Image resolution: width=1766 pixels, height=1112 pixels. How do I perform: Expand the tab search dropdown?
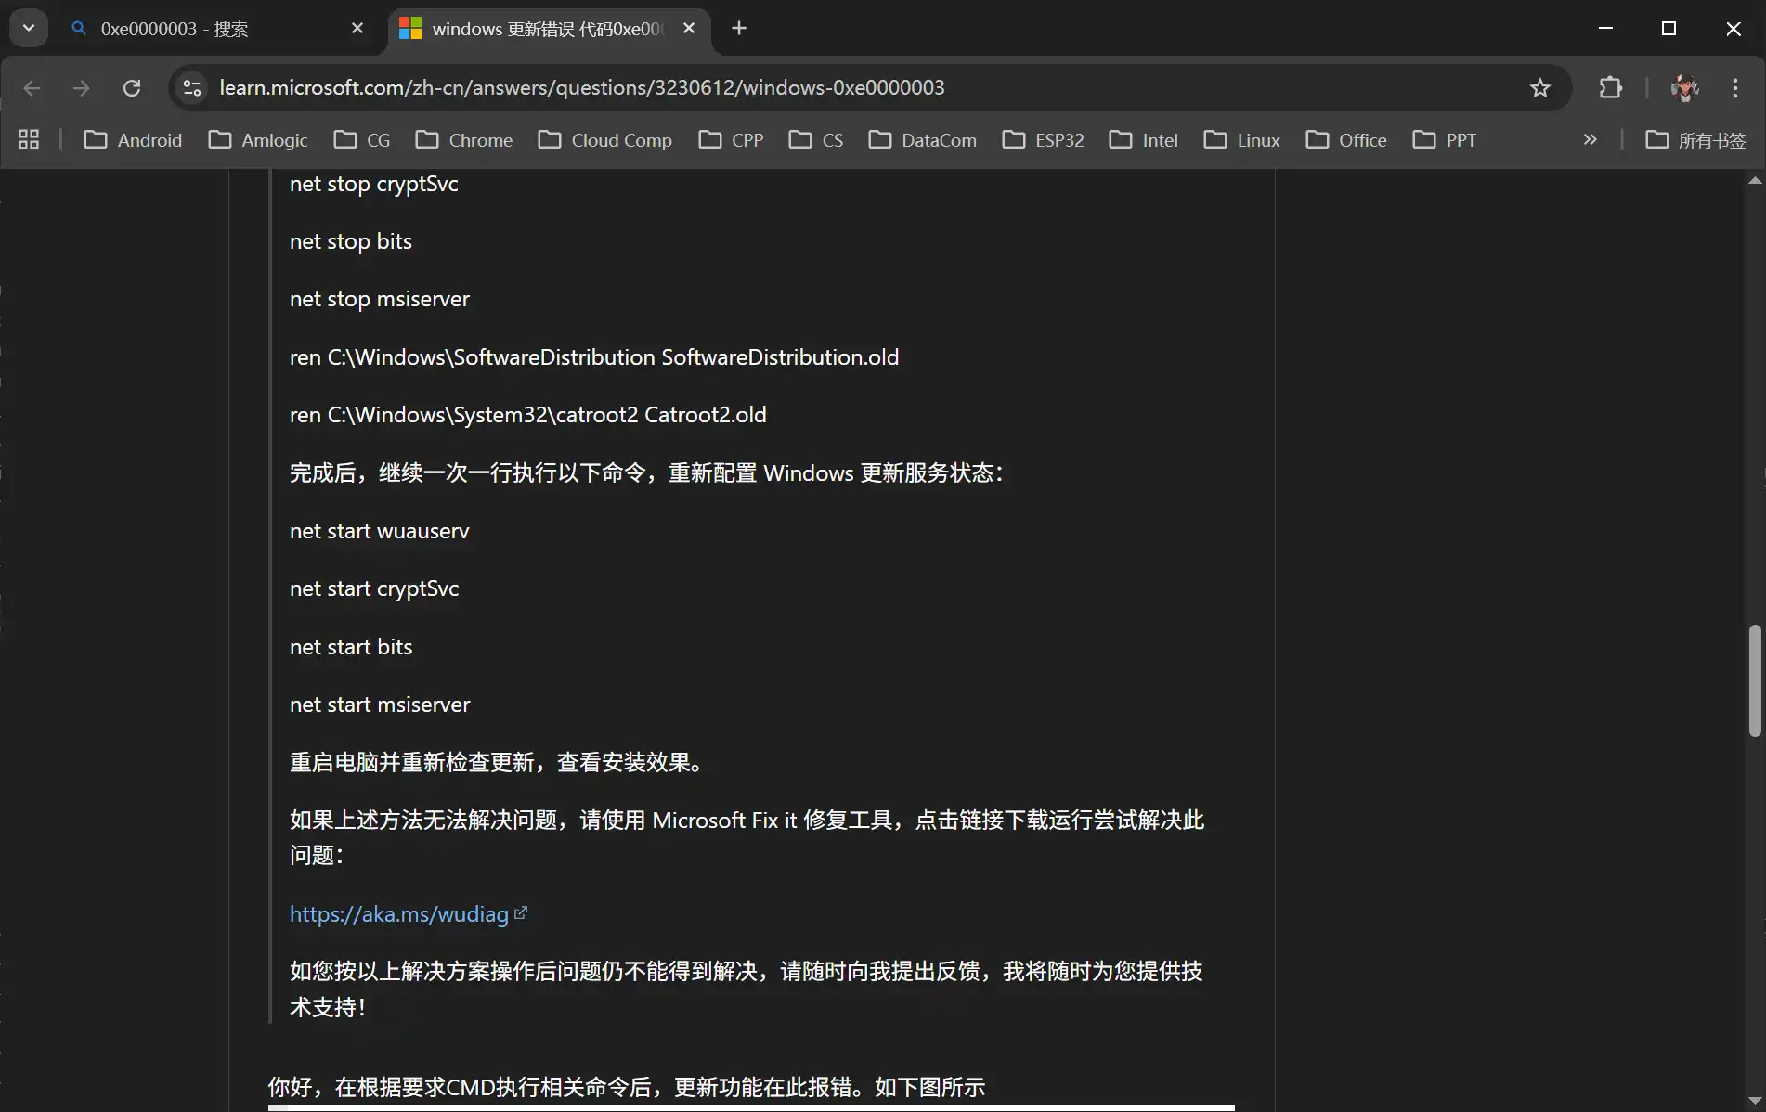pyautogui.click(x=29, y=29)
